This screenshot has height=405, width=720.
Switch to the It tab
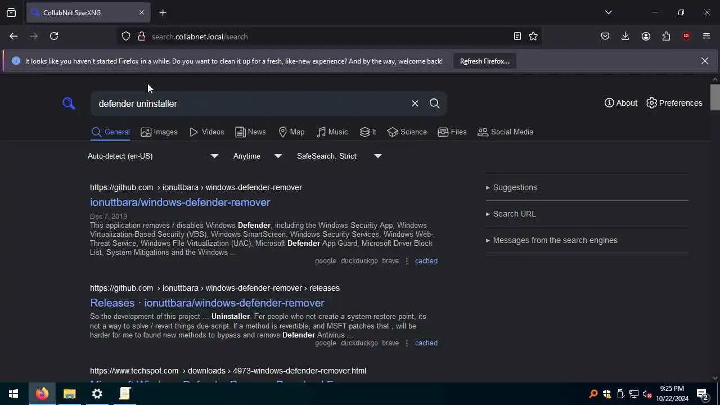pyautogui.click(x=368, y=132)
